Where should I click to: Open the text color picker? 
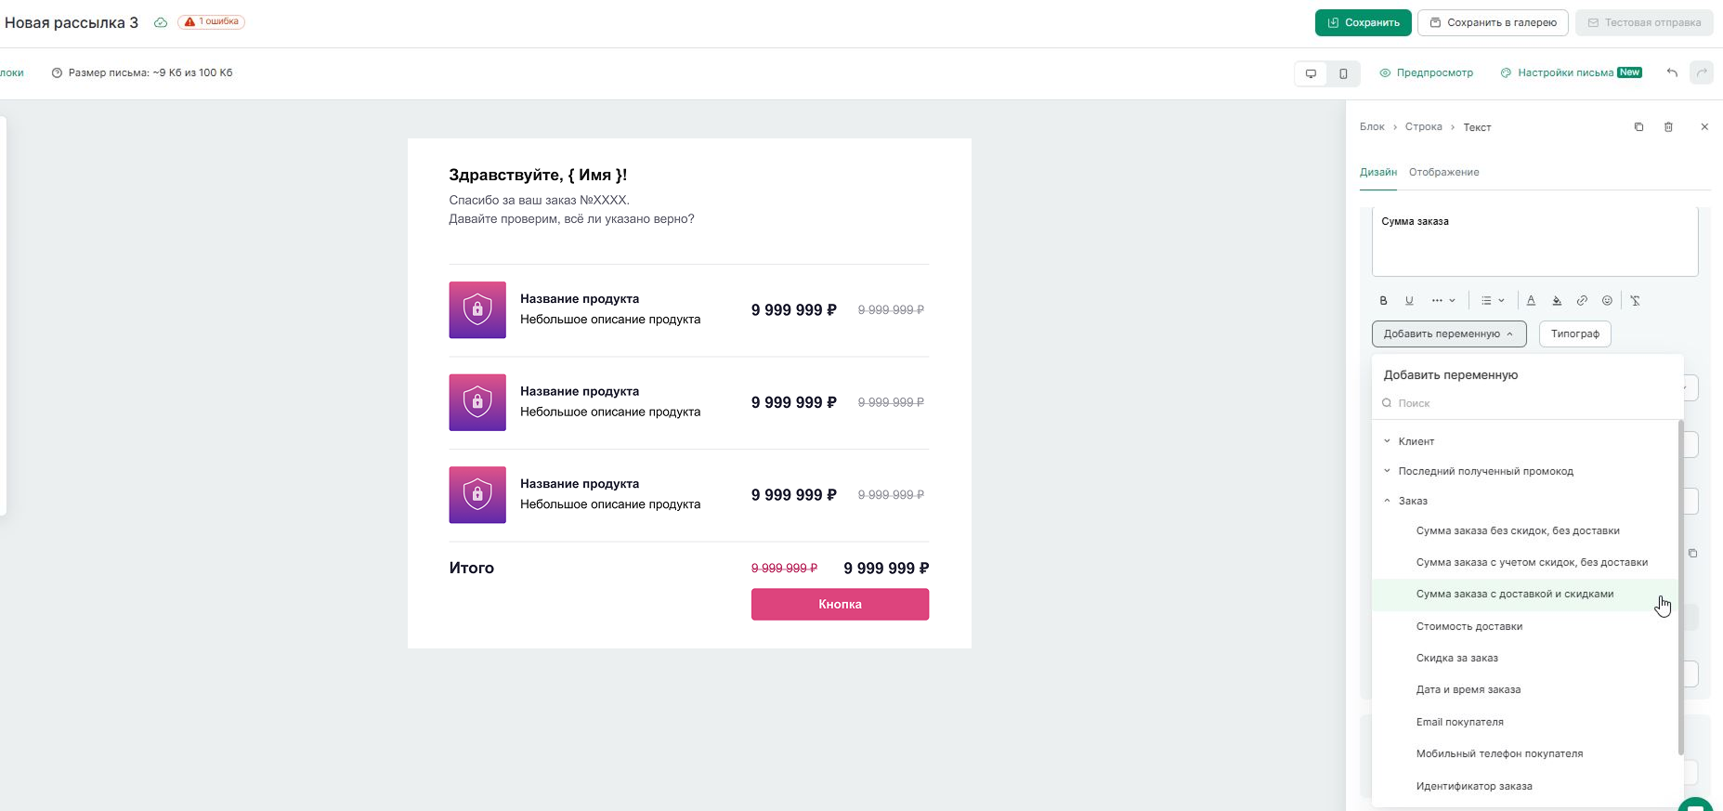coord(1531,300)
